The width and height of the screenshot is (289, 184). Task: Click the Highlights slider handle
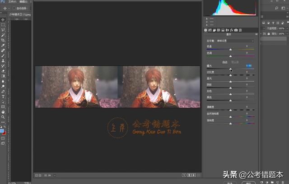[230, 82]
